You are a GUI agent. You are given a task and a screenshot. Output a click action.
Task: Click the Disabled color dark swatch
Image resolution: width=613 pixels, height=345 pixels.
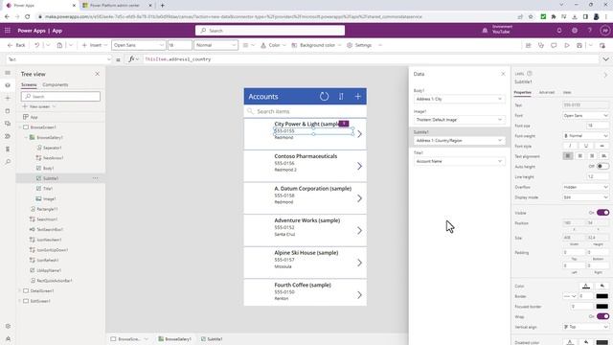pyautogui.click(x=602, y=342)
